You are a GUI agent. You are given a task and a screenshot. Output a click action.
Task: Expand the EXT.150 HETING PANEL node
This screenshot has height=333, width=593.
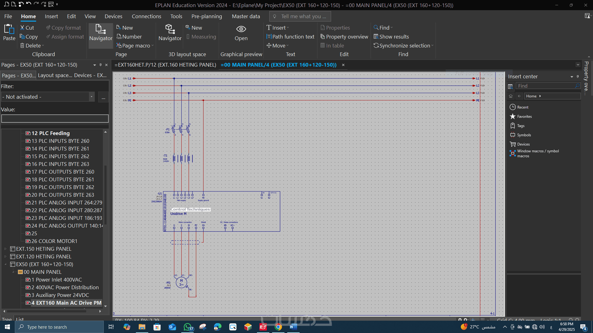click(x=5, y=249)
